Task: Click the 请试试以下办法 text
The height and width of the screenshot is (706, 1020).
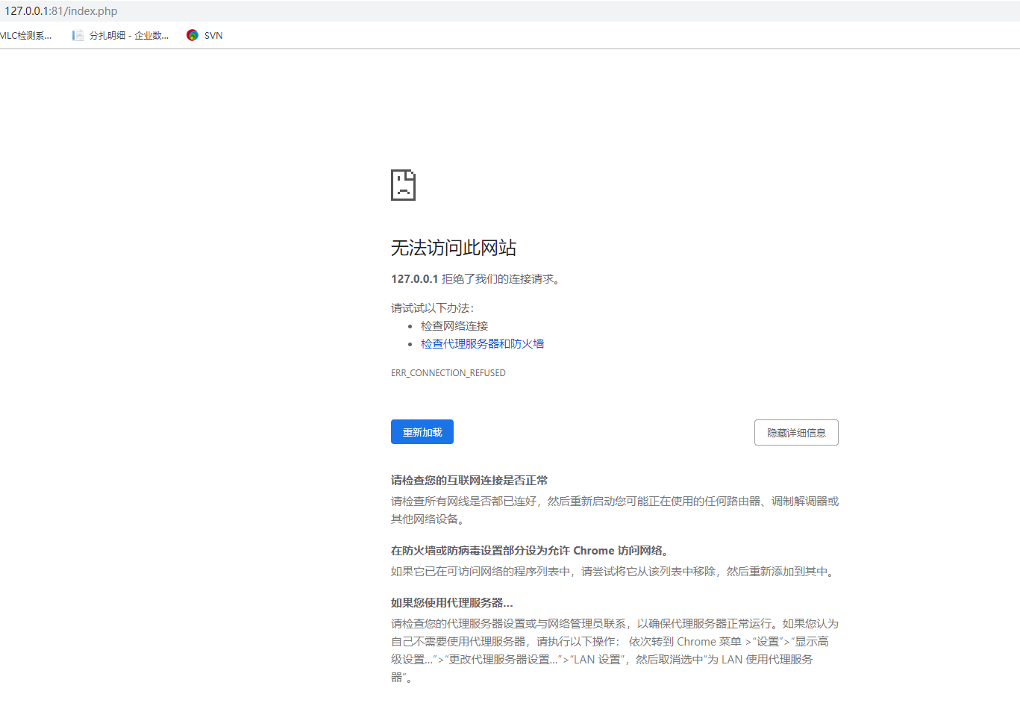Action: 433,308
